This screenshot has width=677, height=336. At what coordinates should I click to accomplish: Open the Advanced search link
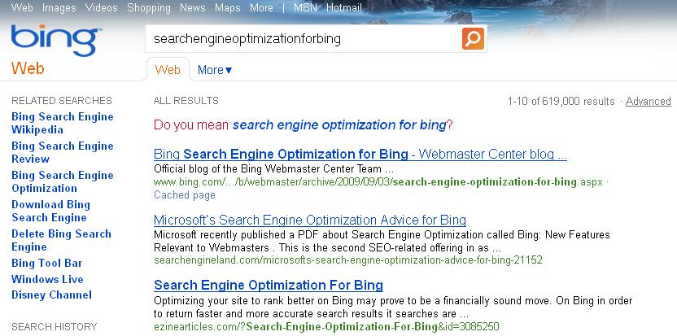coord(648,101)
